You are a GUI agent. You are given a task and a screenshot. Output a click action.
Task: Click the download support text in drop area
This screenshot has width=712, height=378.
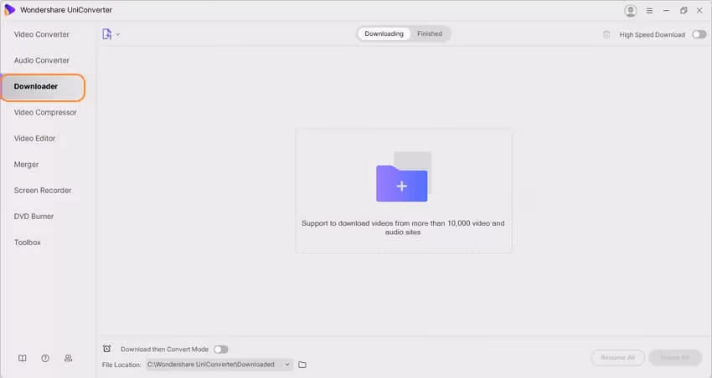click(403, 227)
